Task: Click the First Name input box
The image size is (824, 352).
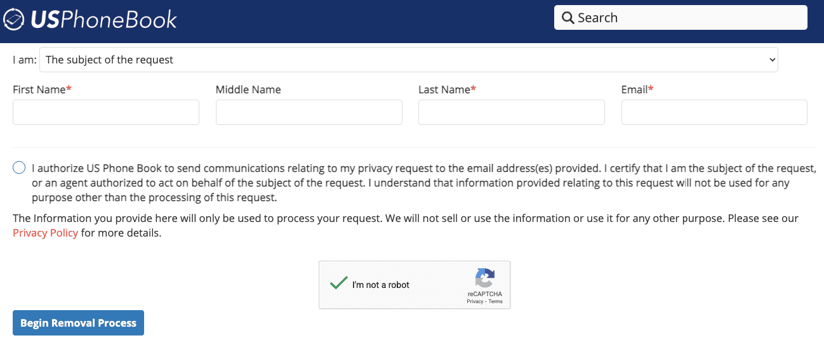Action: click(106, 112)
